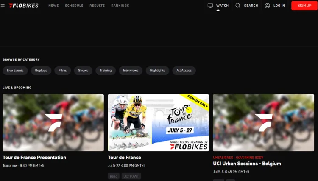Image resolution: width=318 pixels, height=181 pixels.
Task: Click the Road tag
Action: click(114, 176)
